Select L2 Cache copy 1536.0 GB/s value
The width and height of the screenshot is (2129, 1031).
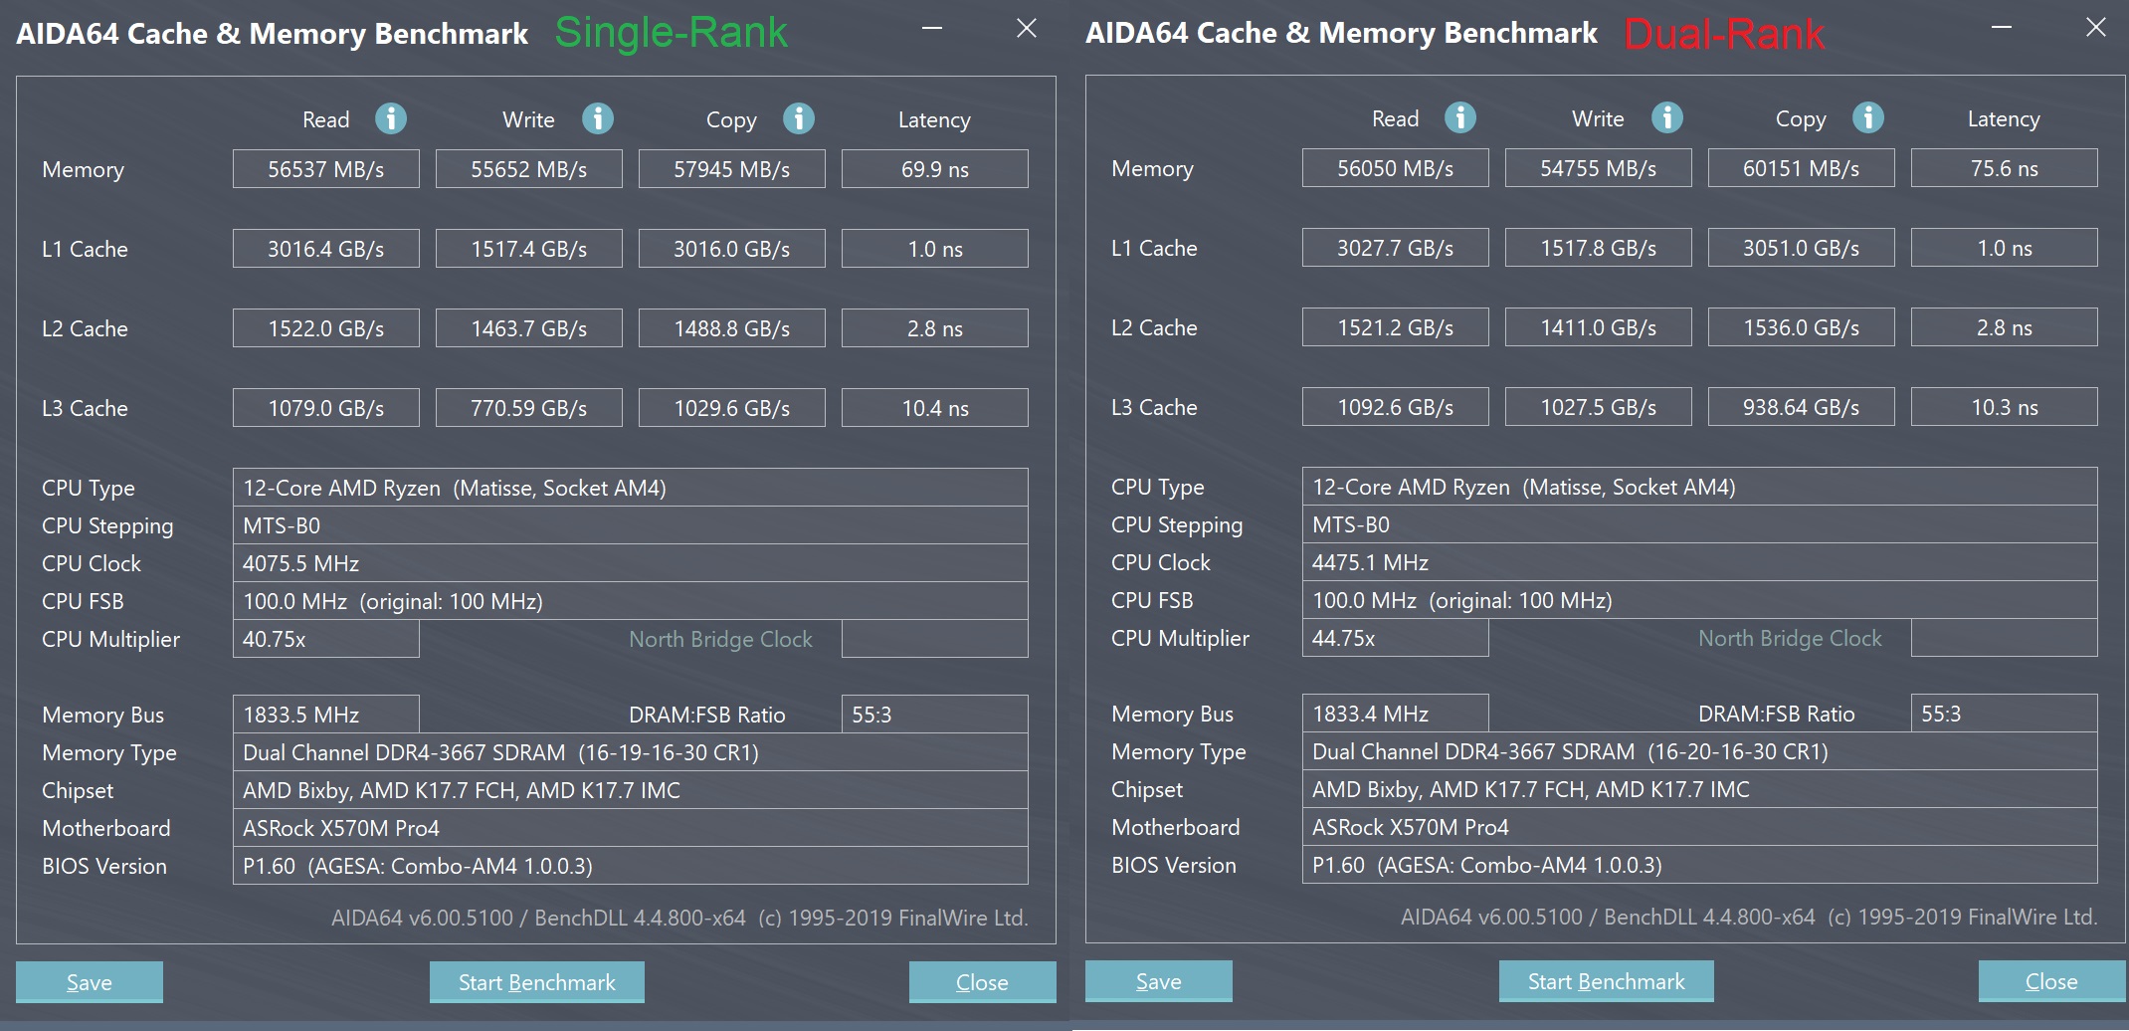coord(1802,327)
